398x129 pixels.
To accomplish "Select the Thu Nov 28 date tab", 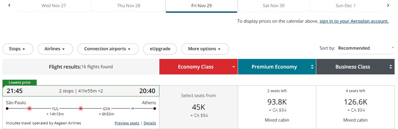I will coord(129,6).
